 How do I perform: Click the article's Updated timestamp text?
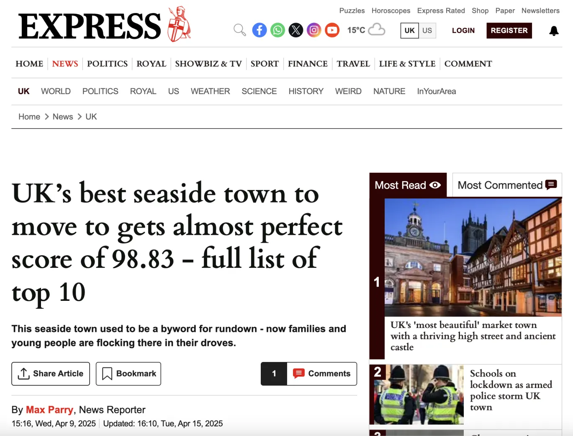tap(163, 423)
